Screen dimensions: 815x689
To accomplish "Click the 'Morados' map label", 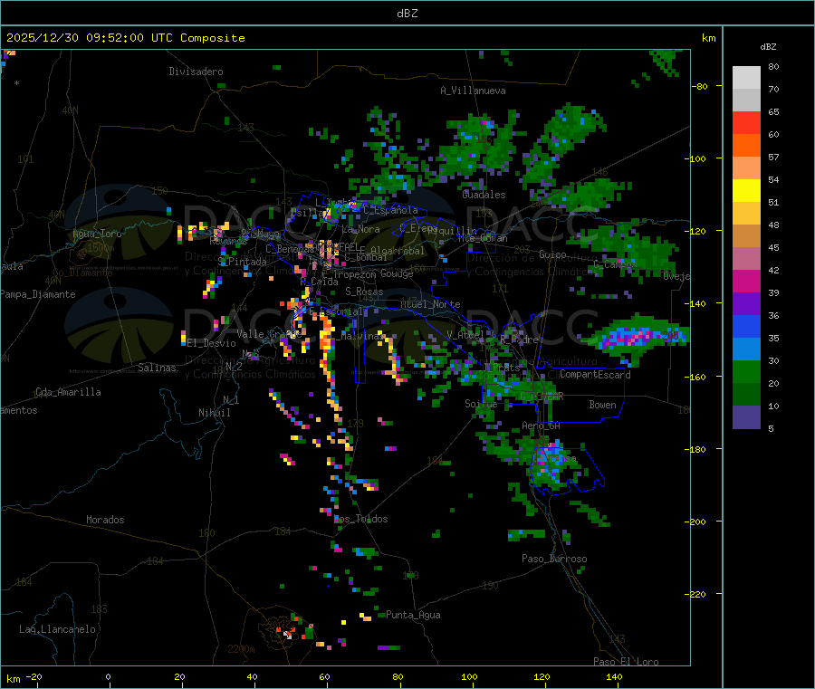I will [105, 520].
